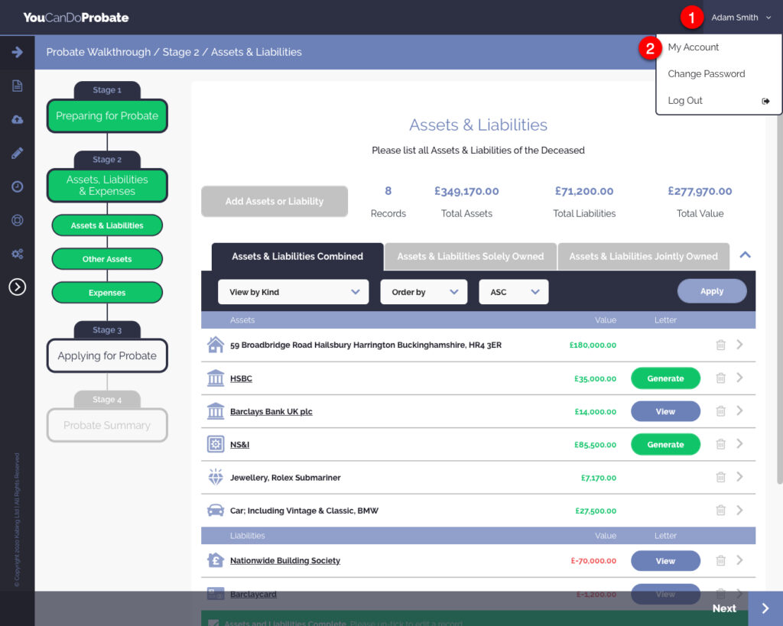This screenshot has height=626, width=783.
Task: Click trash icon for Jewellery, Rolex Submariner
Action: pyautogui.click(x=720, y=477)
